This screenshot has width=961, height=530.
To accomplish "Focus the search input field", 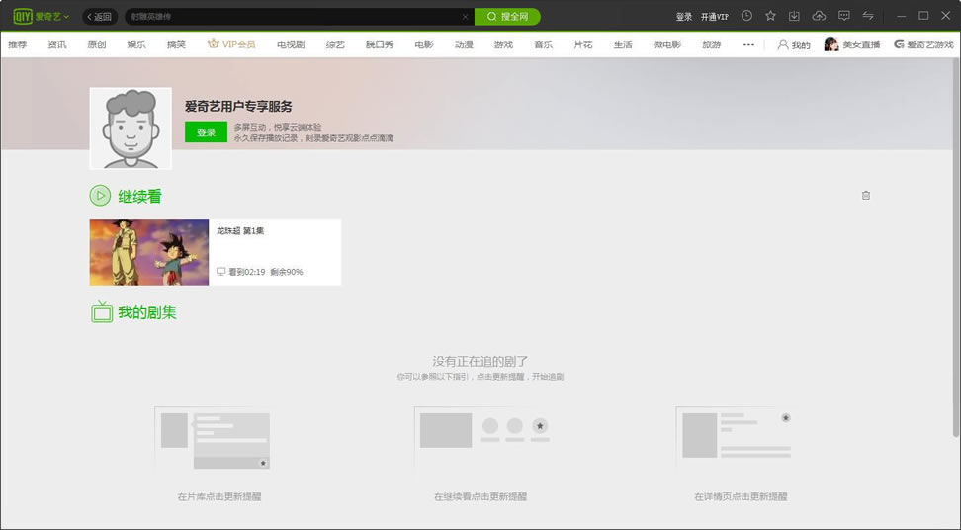I will click(x=294, y=17).
